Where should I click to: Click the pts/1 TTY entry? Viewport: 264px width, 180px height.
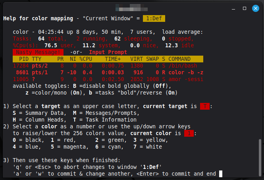point(40,72)
